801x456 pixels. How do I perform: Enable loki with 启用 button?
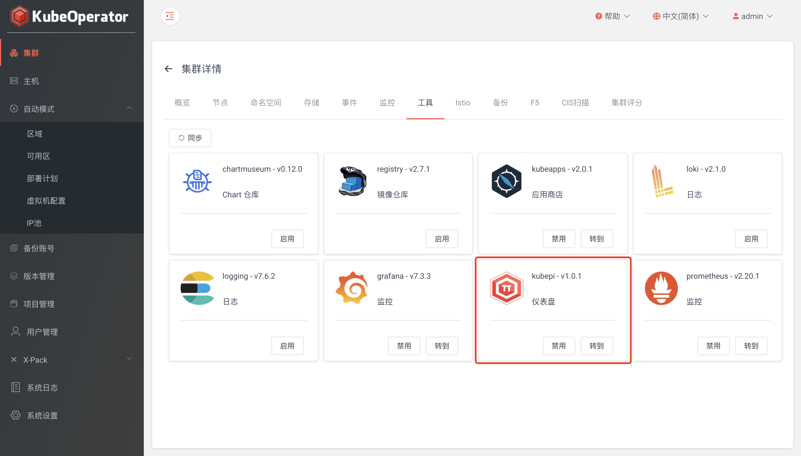click(751, 239)
